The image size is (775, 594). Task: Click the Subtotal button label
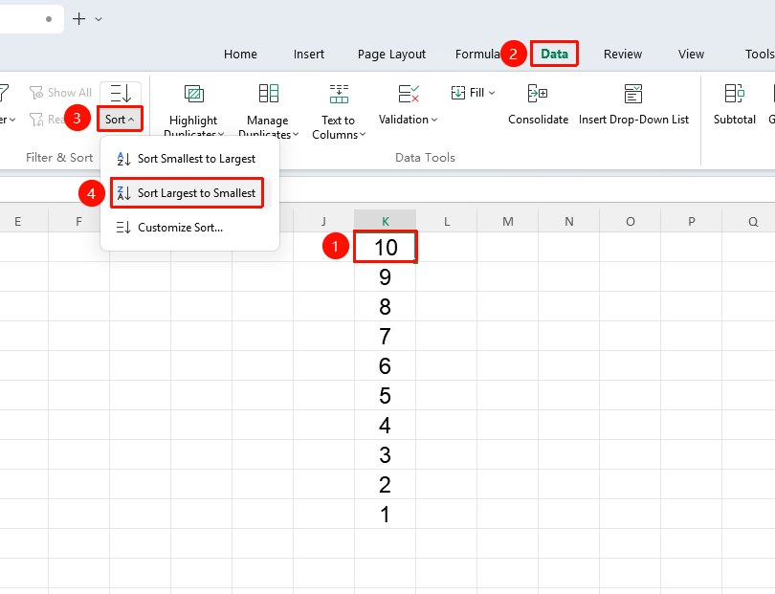735,120
